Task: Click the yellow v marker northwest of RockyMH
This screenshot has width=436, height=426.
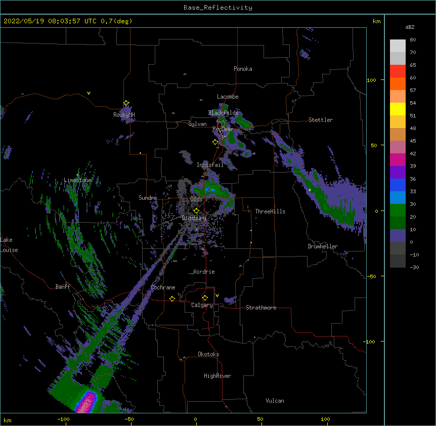Action: coord(89,93)
